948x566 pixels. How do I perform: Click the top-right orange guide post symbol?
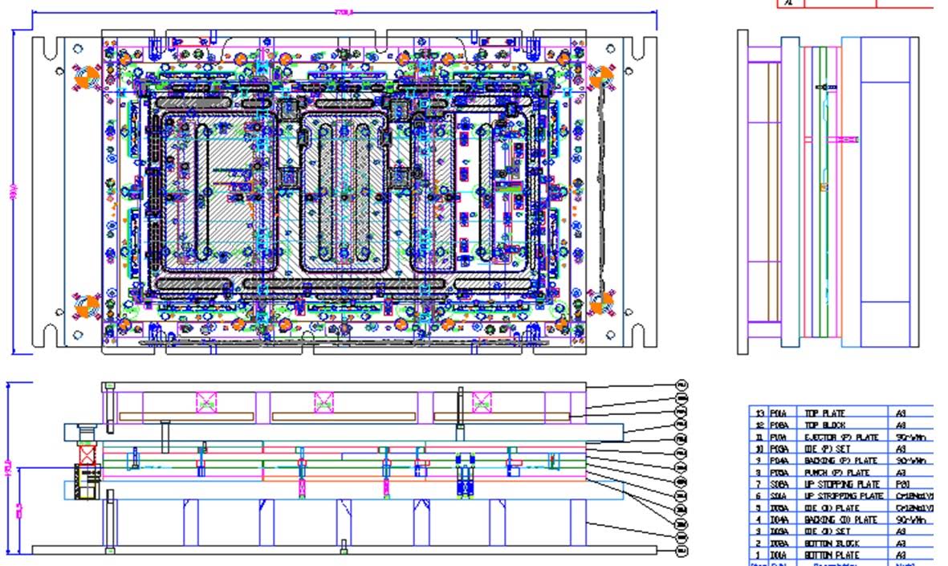click(601, 77)
